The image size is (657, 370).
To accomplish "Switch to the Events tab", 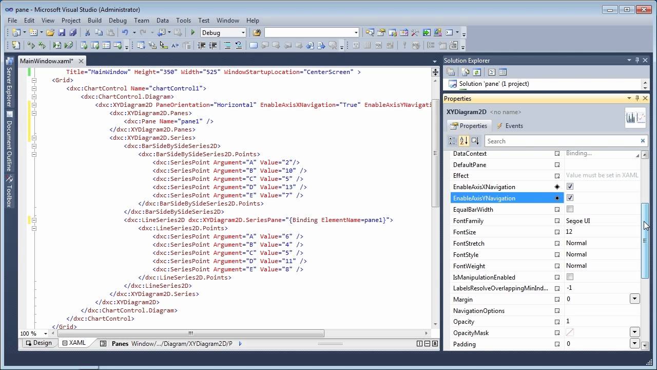I will 509,126.
